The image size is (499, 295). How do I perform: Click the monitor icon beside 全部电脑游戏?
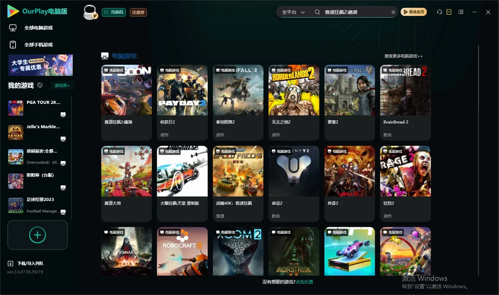click(13, 28)
